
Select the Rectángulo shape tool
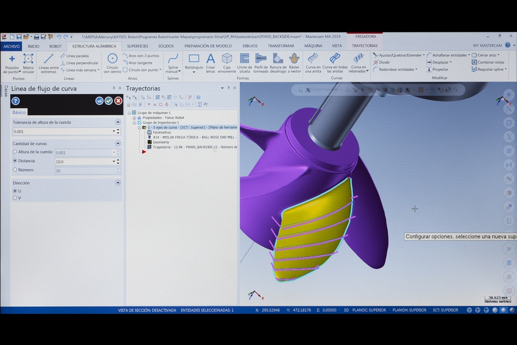194,62
